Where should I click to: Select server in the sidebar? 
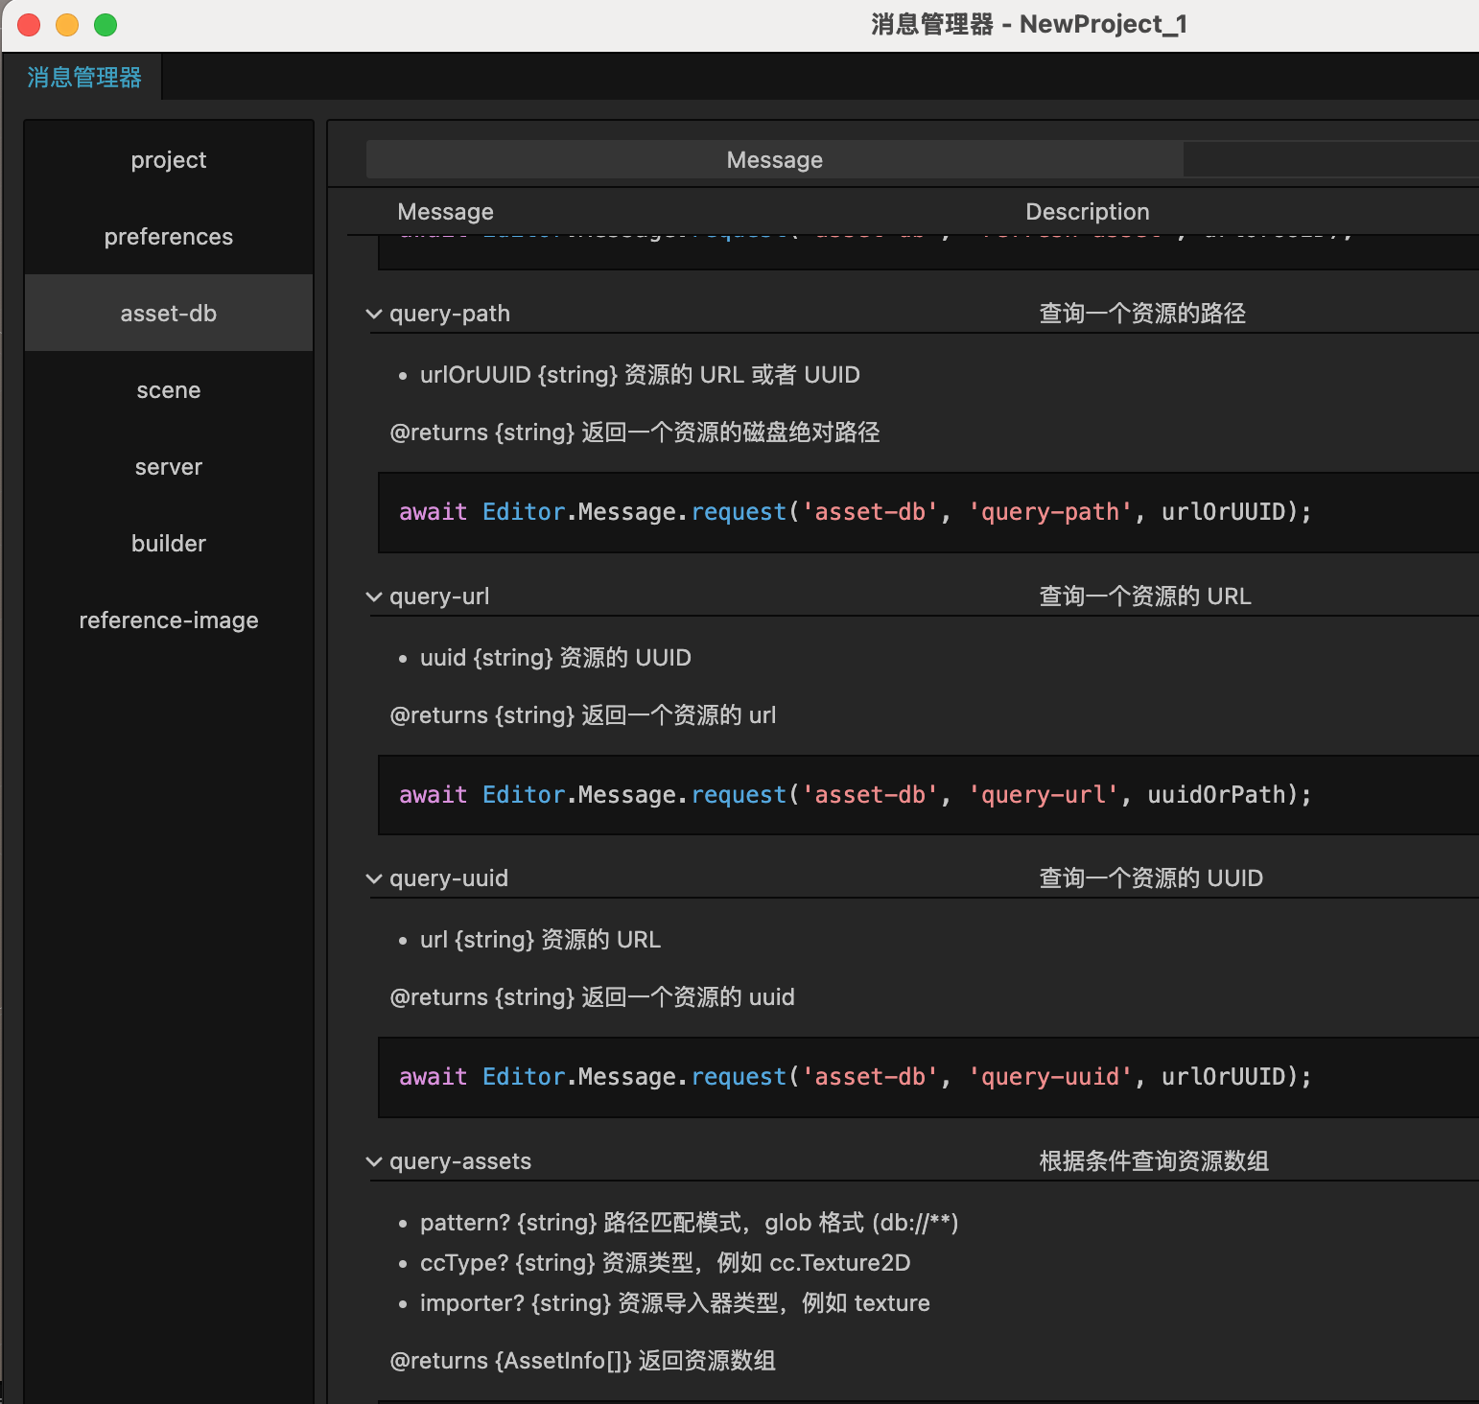pyautogui.click(x=169, y=467)
